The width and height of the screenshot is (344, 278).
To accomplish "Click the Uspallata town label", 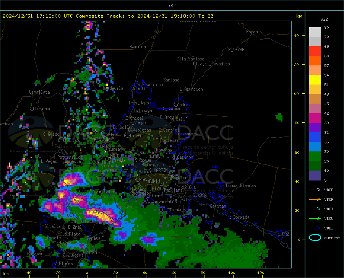I will coord(39,92).
